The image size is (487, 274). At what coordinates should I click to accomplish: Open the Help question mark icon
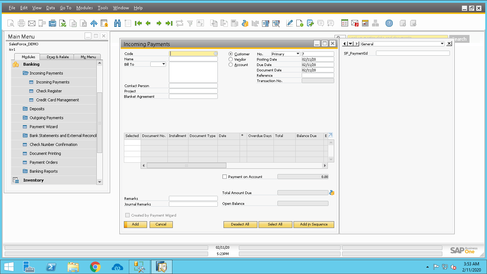(389, 24)
